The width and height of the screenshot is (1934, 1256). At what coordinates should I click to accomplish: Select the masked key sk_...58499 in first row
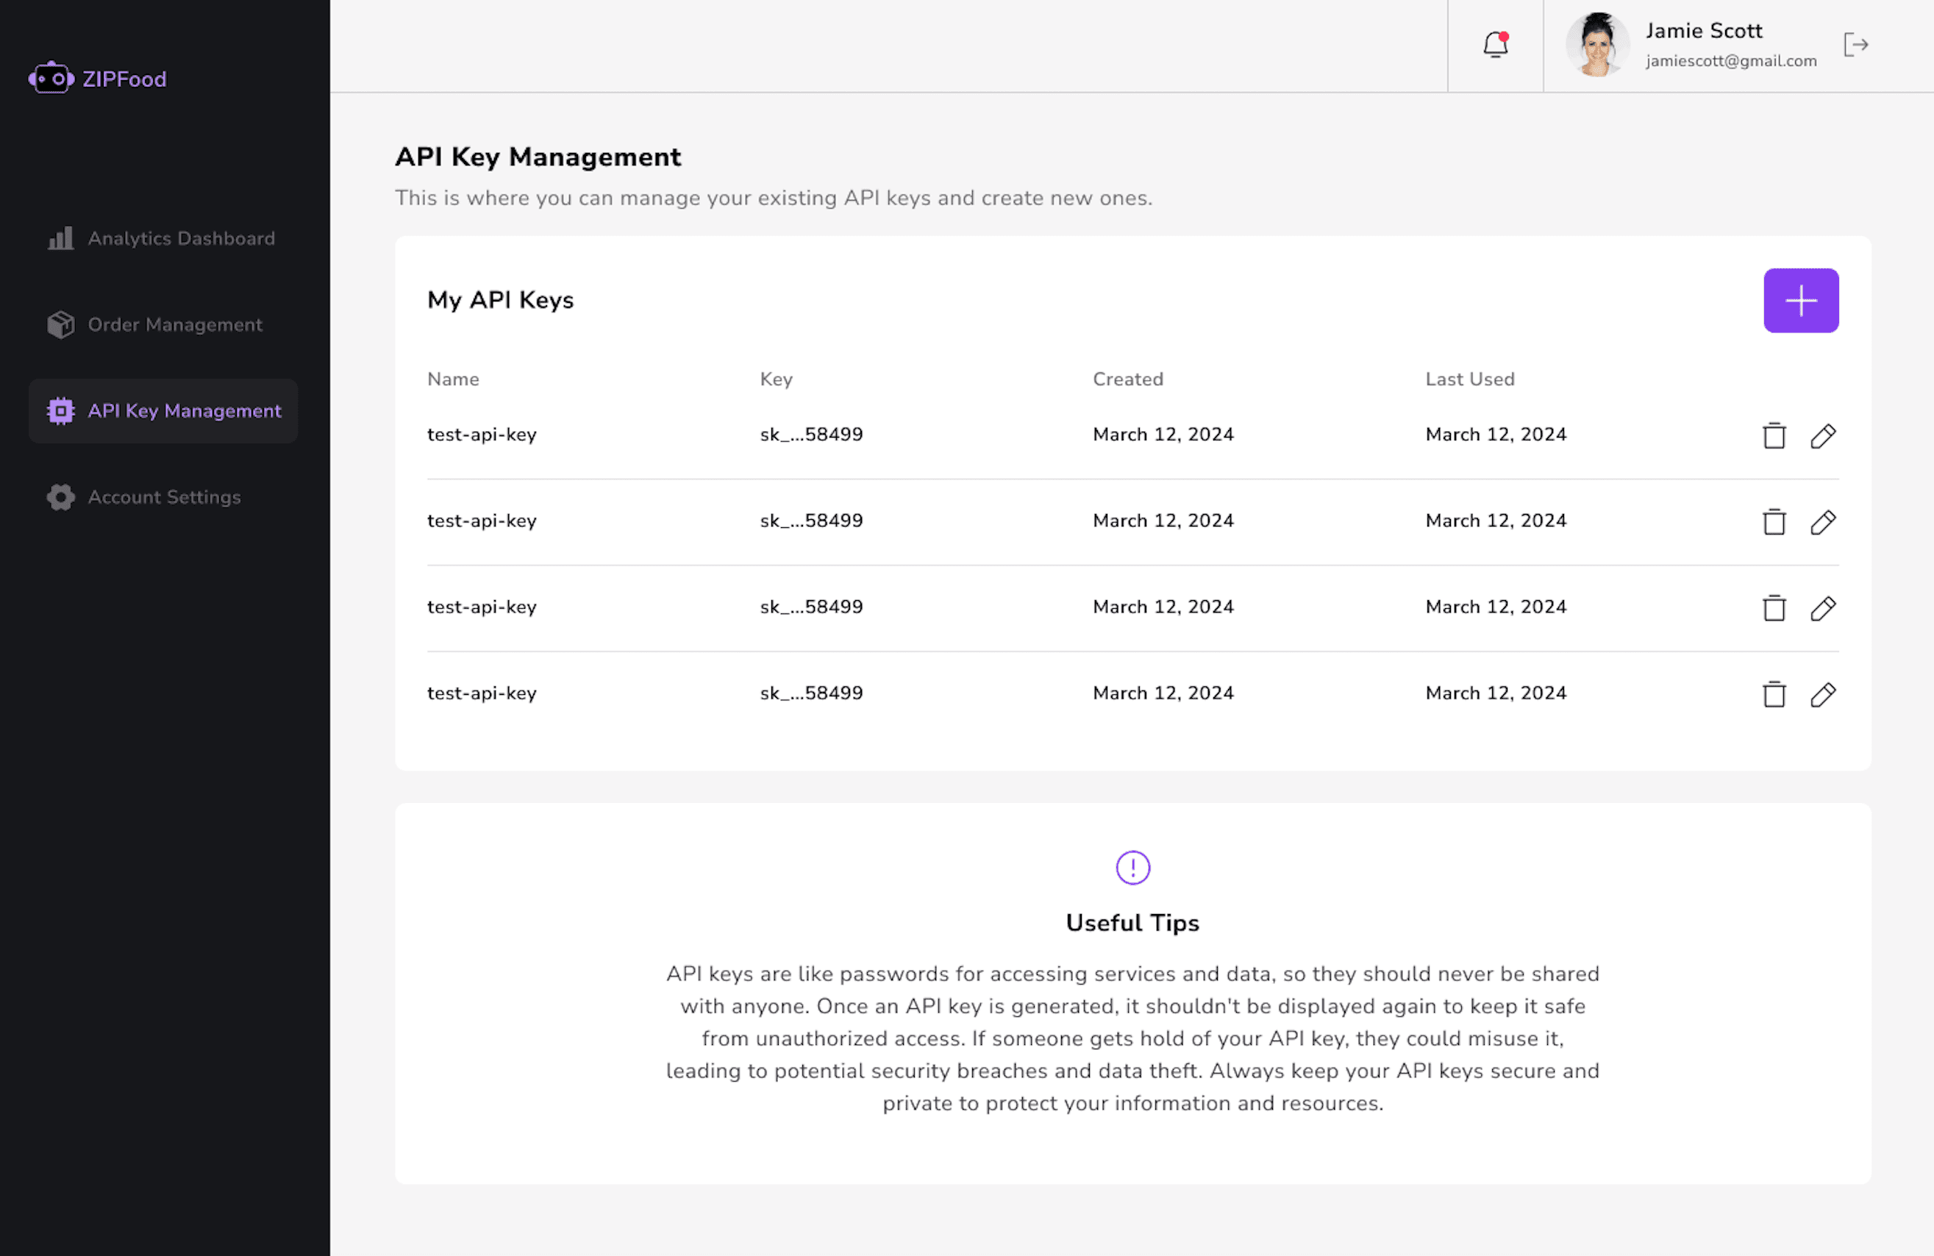(811, 435)
